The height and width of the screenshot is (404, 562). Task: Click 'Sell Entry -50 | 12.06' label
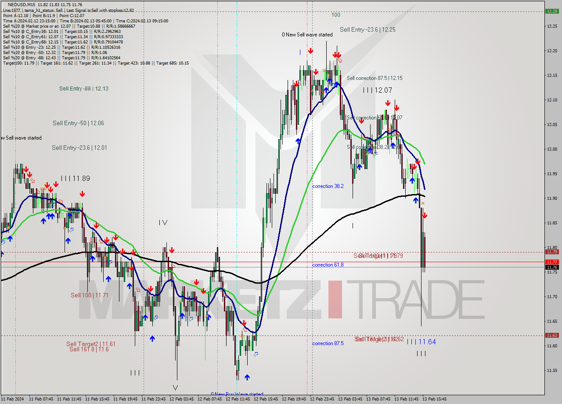pyautogui.click(x=78, y=123)
